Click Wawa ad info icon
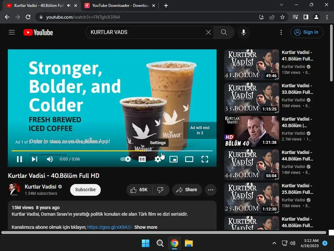 tap(45, 142)
